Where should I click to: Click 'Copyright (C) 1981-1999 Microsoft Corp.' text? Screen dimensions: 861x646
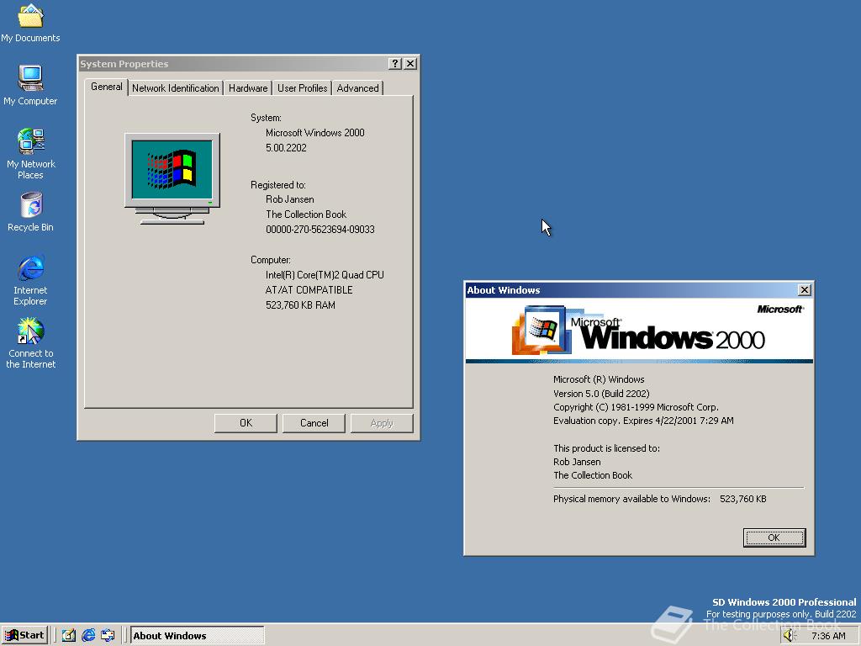[636, 407]
